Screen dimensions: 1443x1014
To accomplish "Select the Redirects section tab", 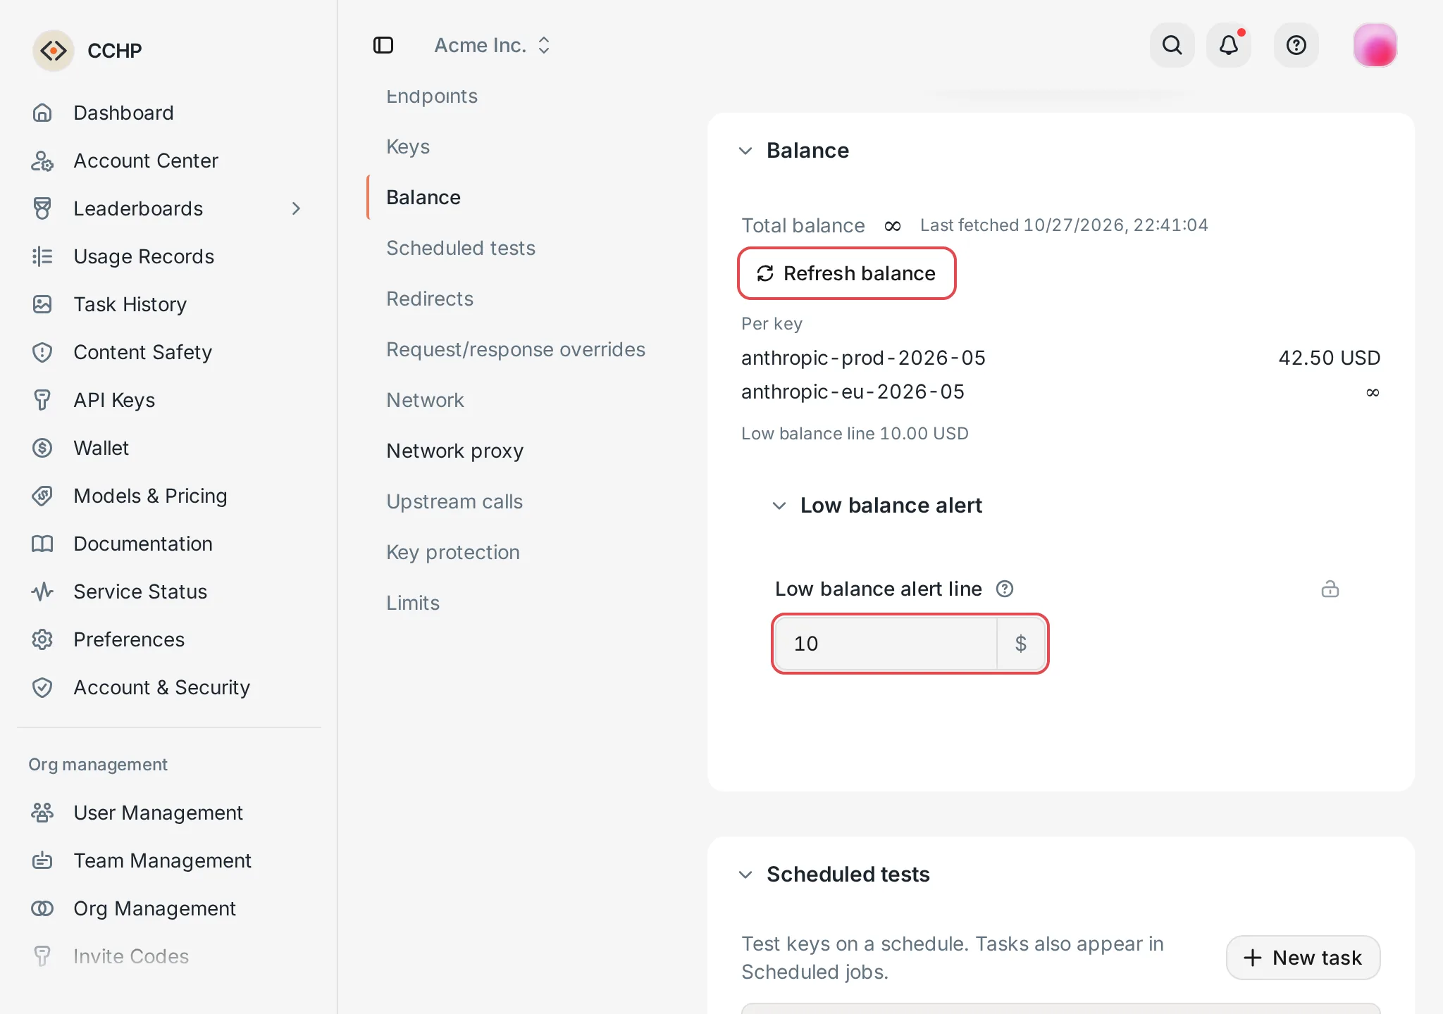I will pos(430,299).
